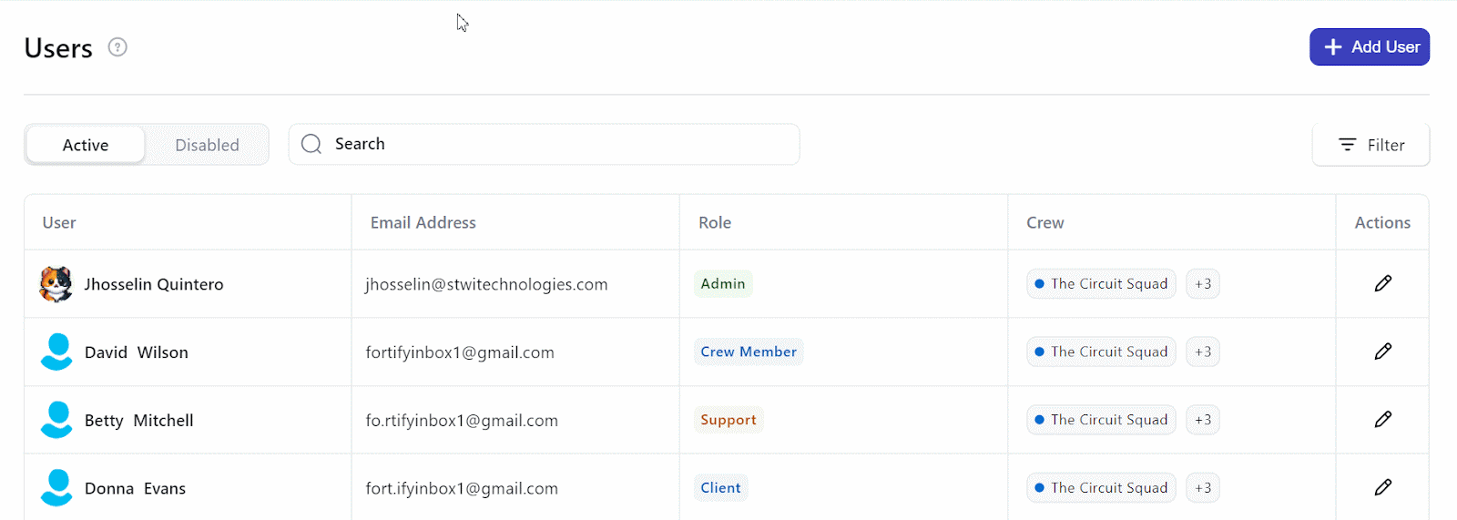This screenshot has width=1457, height=520.
Task: Open edit pencil for Betty Mitchell
Action: coord(1382,419)
